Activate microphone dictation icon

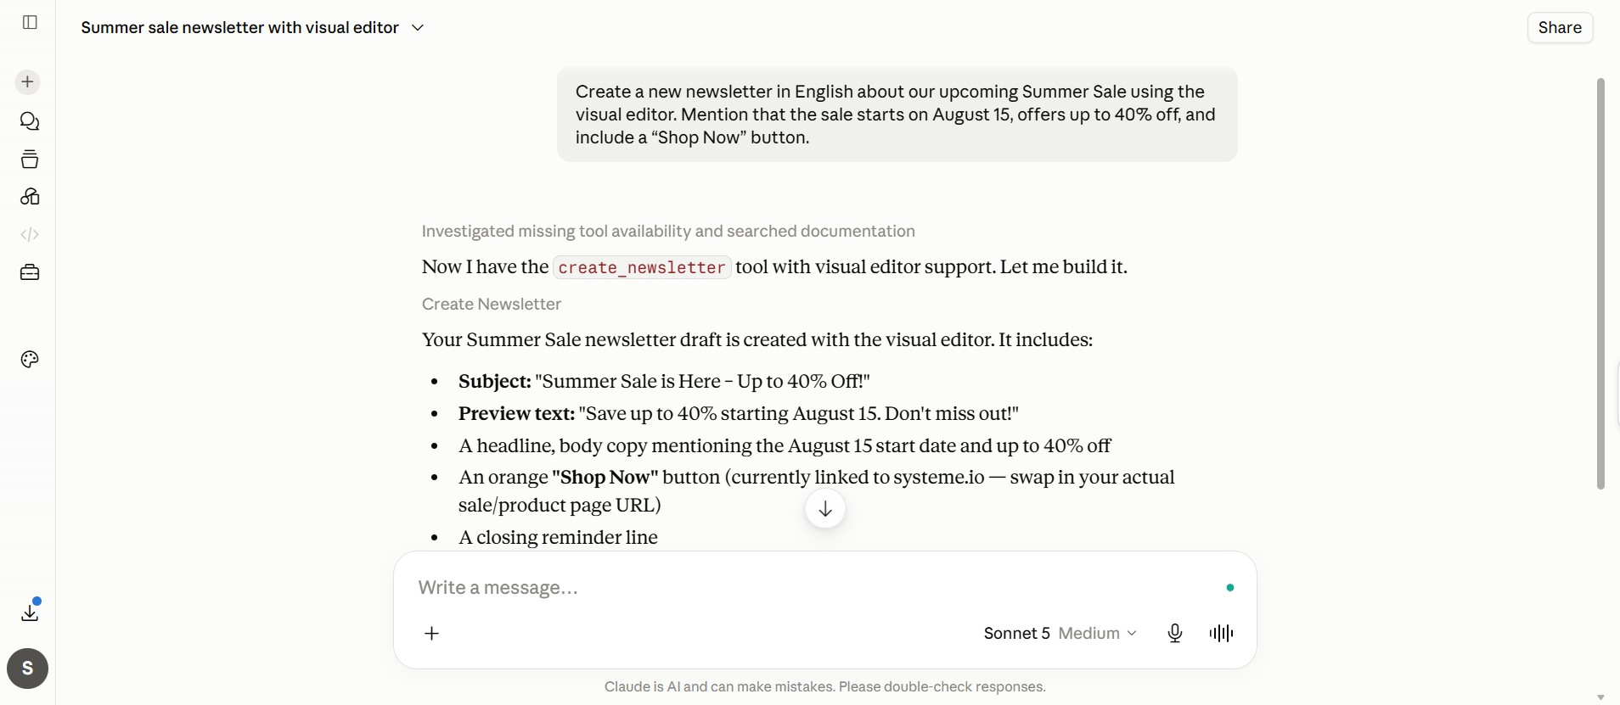tap(1175, 633)
